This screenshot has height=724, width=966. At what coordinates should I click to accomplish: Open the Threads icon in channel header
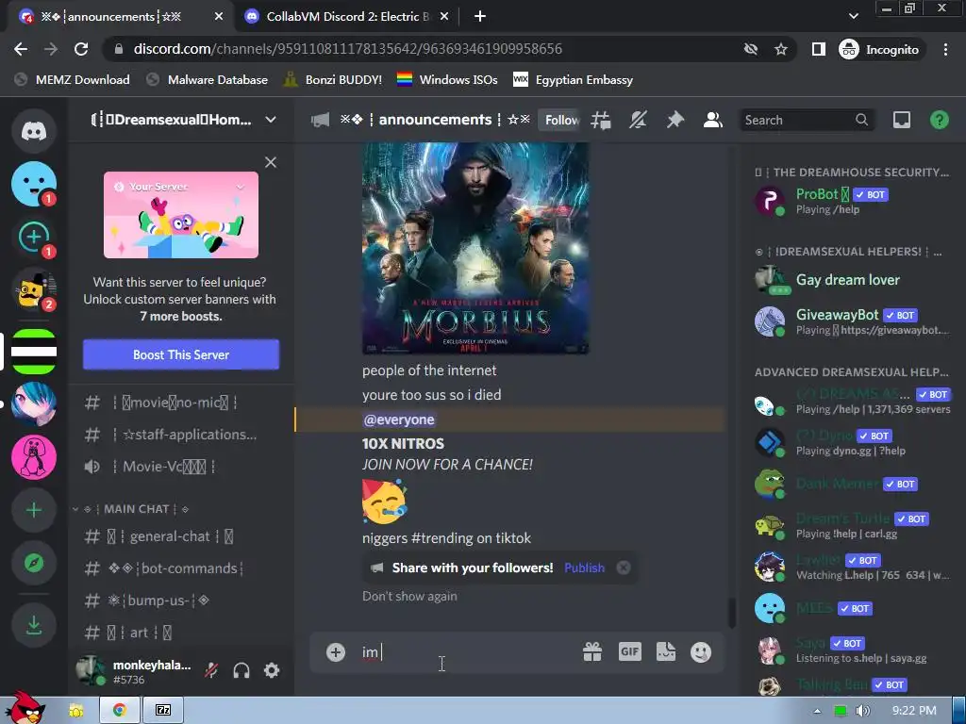(601, 120)
